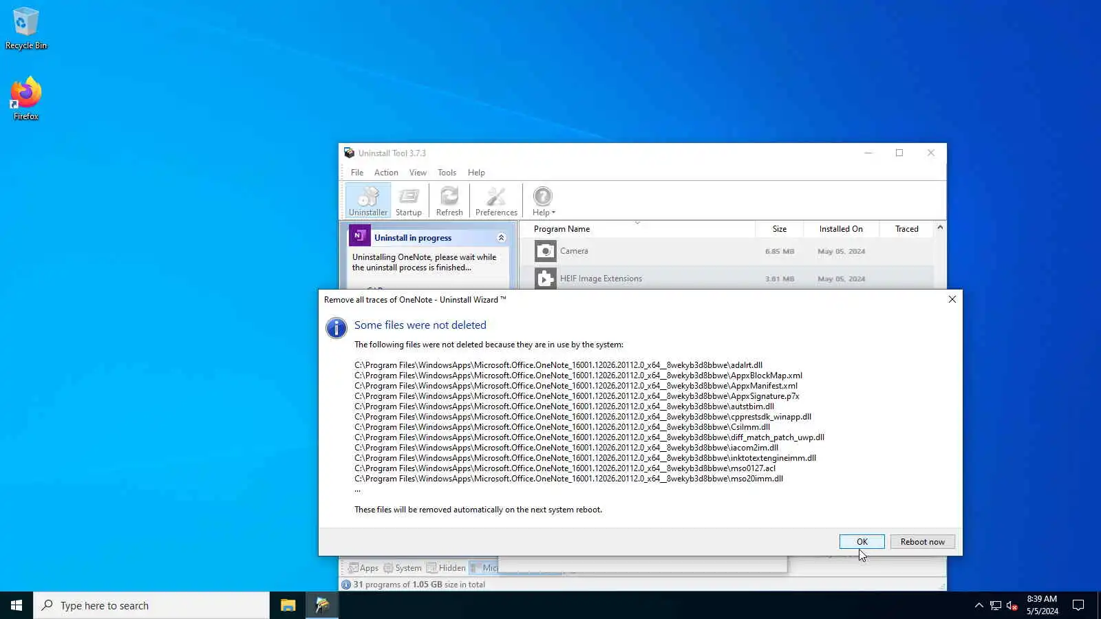Open Preferences from the toolbar
This screenshot has width=1101, height=619.
click(496, 202)
